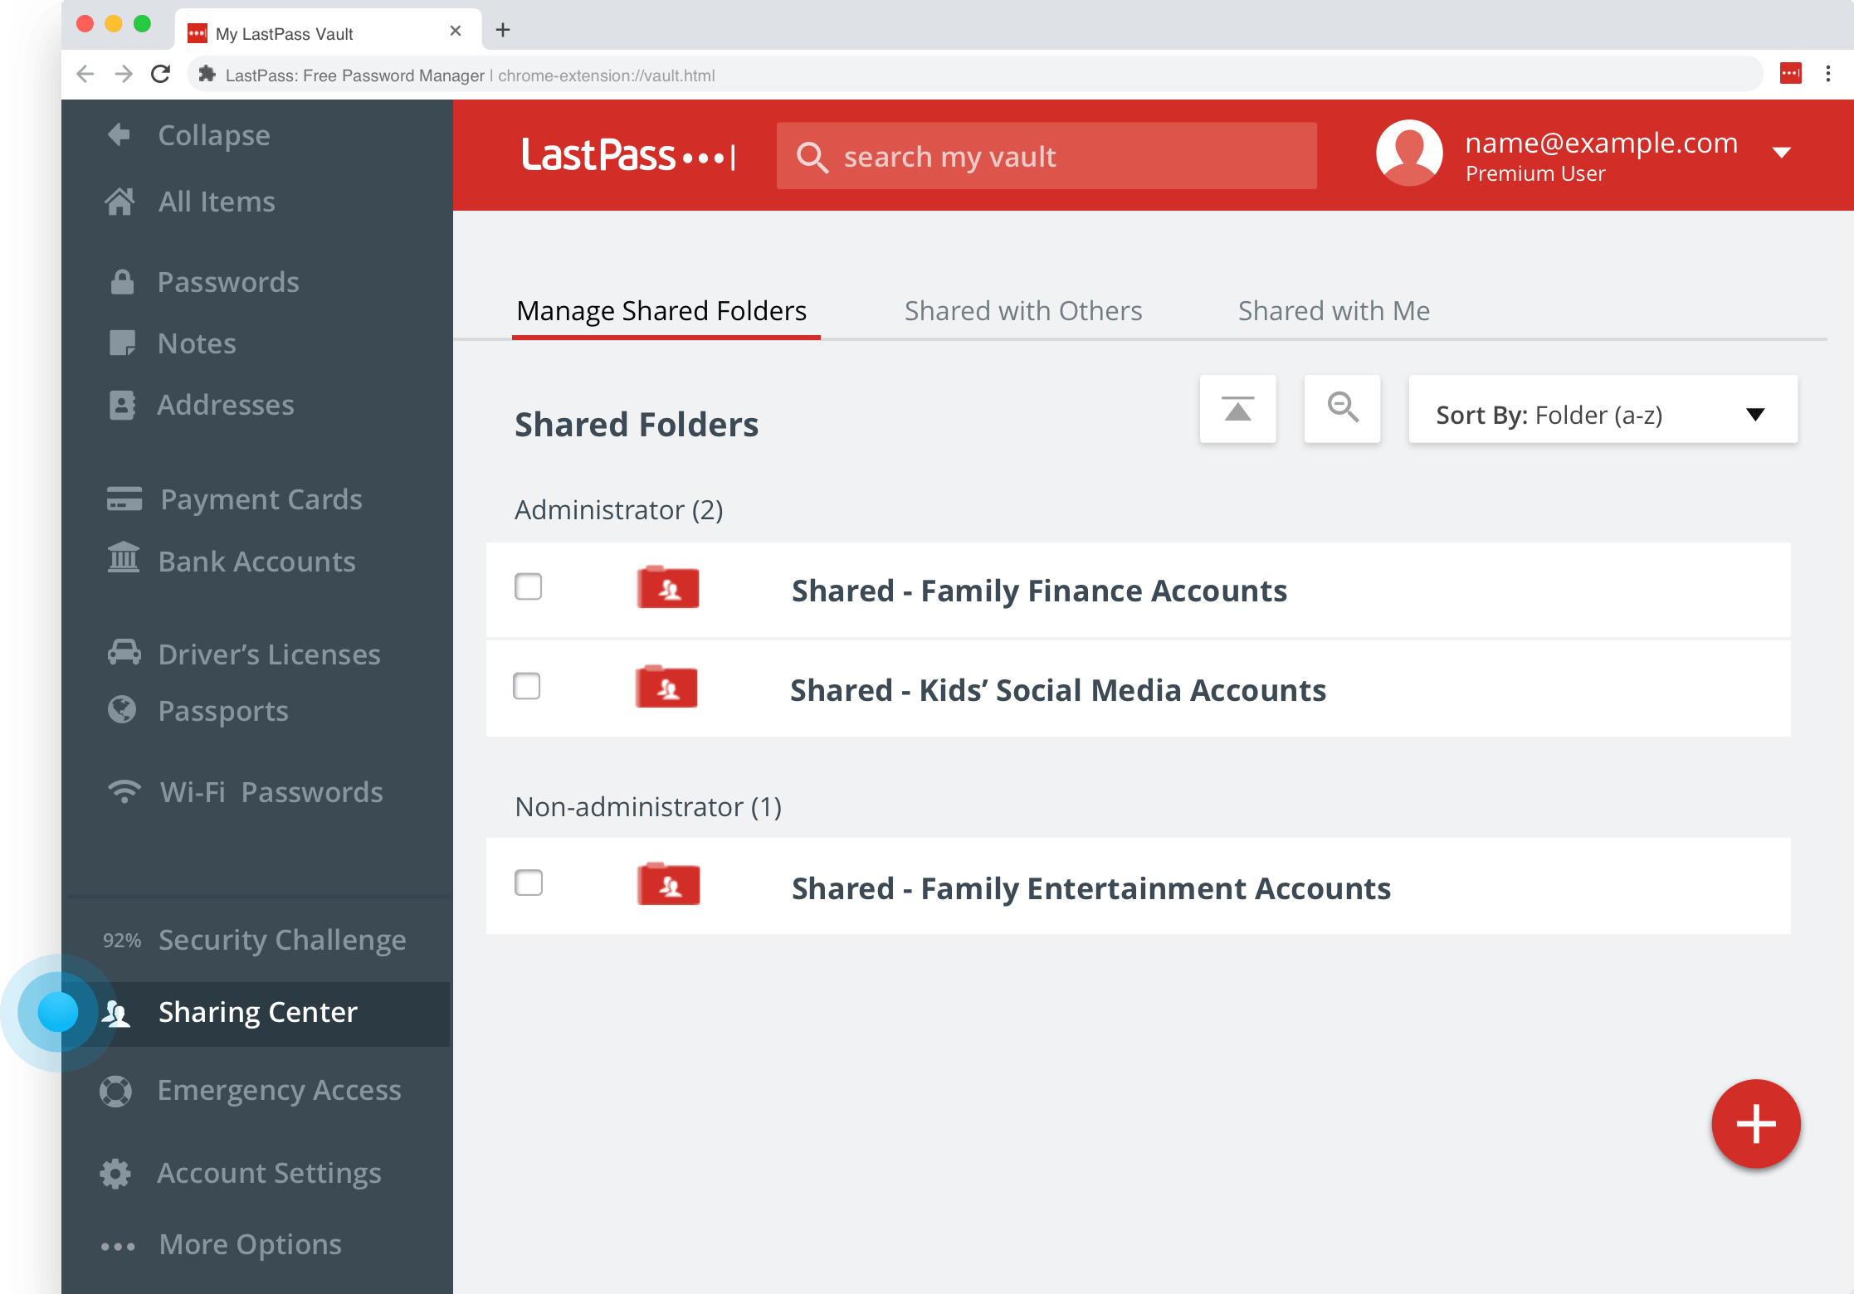
Task: Open Shared - Family Finance Accounts folder
Action: point(1138,590)
